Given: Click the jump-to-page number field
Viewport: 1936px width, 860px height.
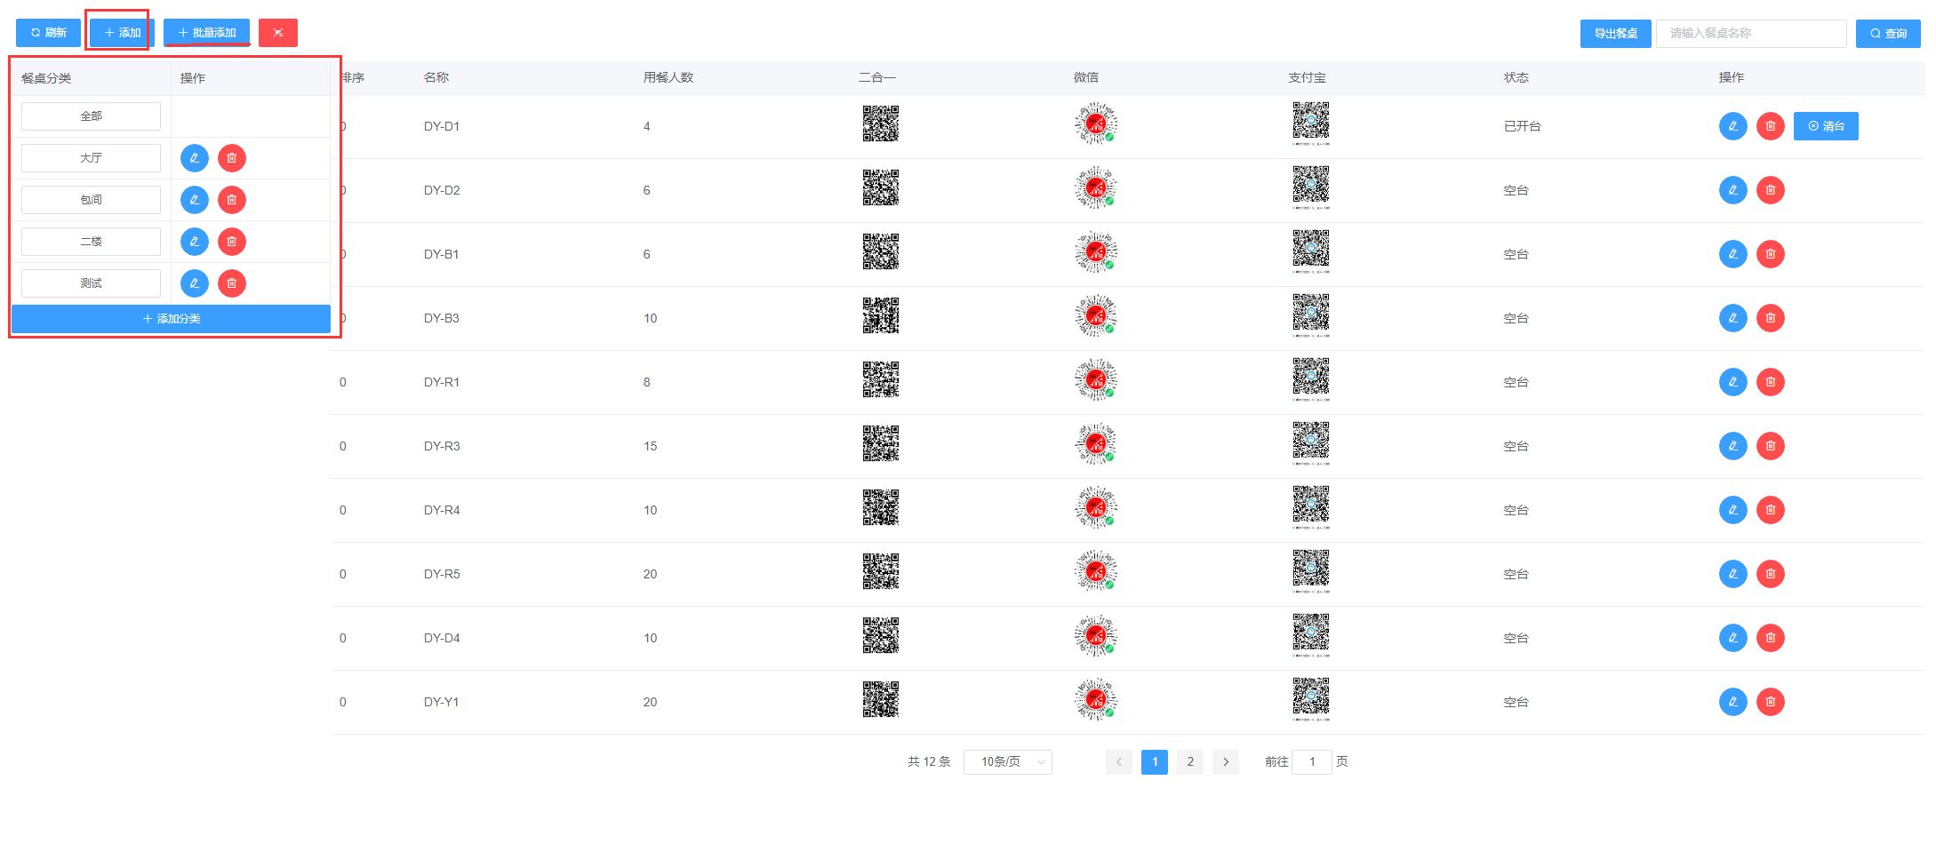Looking at the screenshot, I should pyautogui.click(x=1312, y=762).
